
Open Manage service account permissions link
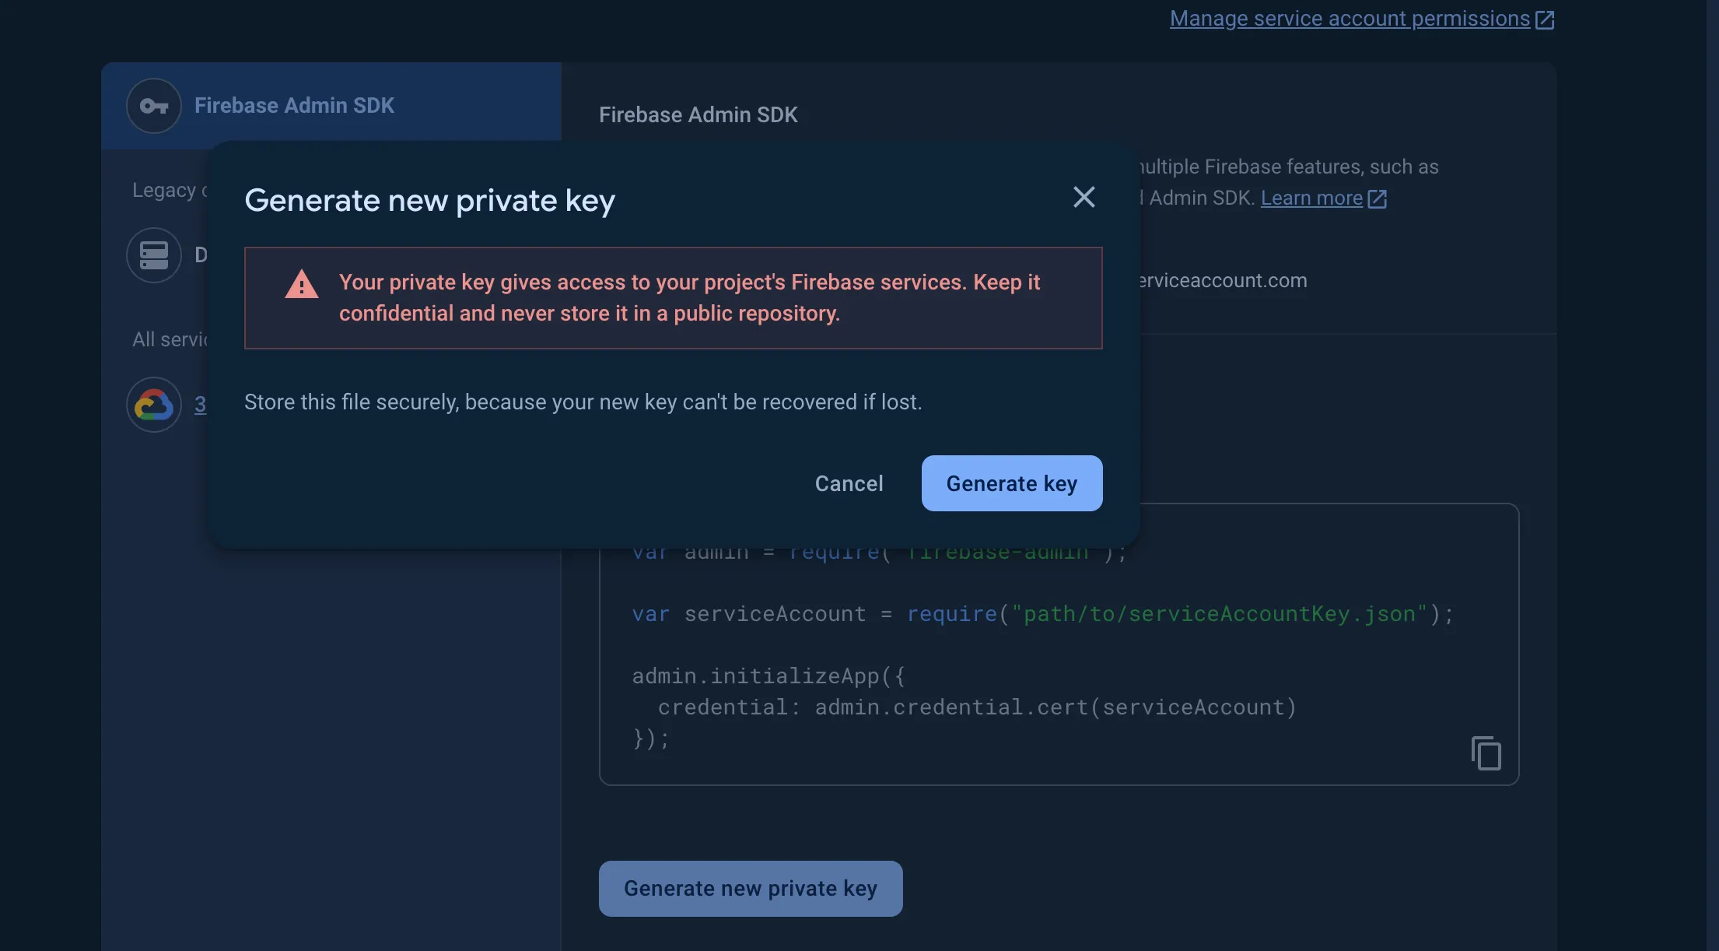click(x=1350, y=19)
